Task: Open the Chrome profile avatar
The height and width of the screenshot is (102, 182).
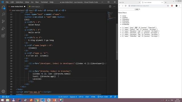Action: coord(176,6)
